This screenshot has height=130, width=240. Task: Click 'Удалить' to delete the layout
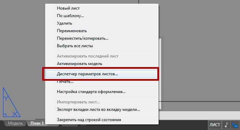pos(102,23)
